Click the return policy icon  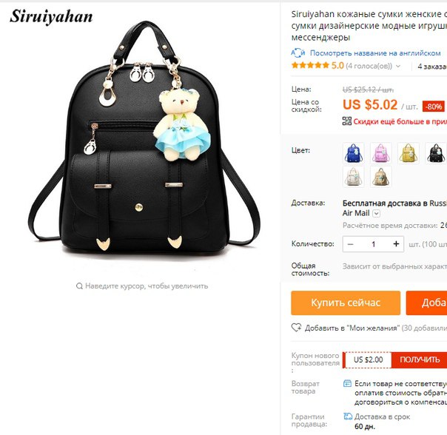coord(347,384)
